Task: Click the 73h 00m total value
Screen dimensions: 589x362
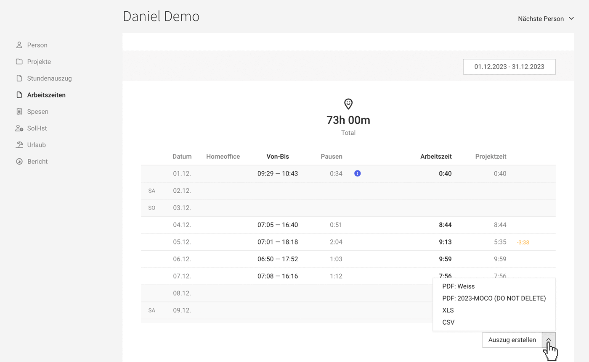Action: [x=348, y=120]
